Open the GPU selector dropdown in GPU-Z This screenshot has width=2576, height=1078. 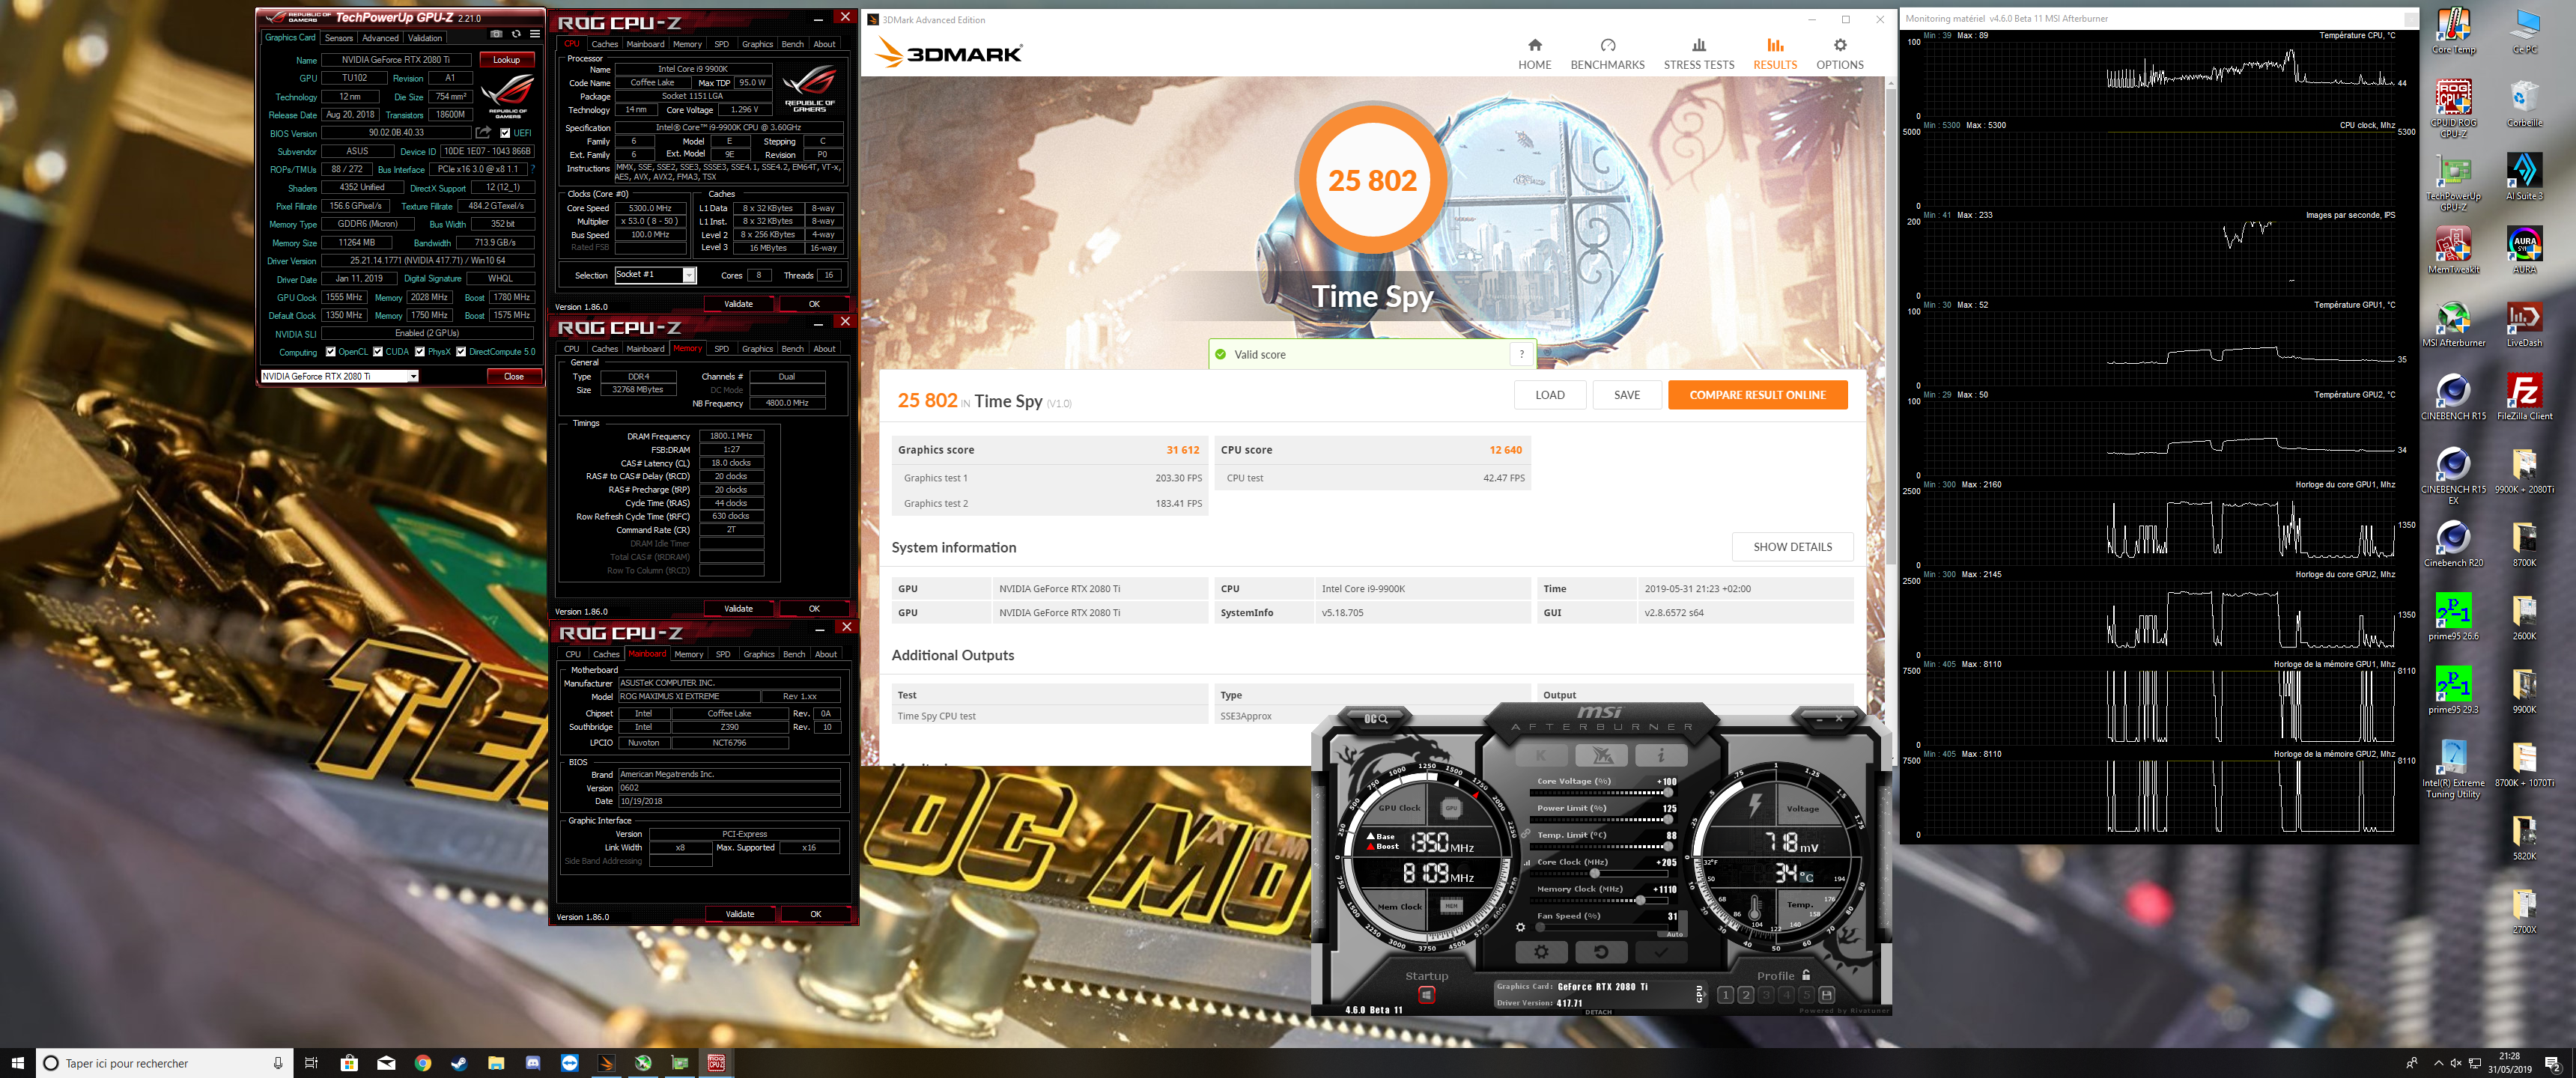pyautogui.click(x=339, y=376)
